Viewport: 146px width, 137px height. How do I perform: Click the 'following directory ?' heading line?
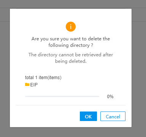tap(71, 45)
